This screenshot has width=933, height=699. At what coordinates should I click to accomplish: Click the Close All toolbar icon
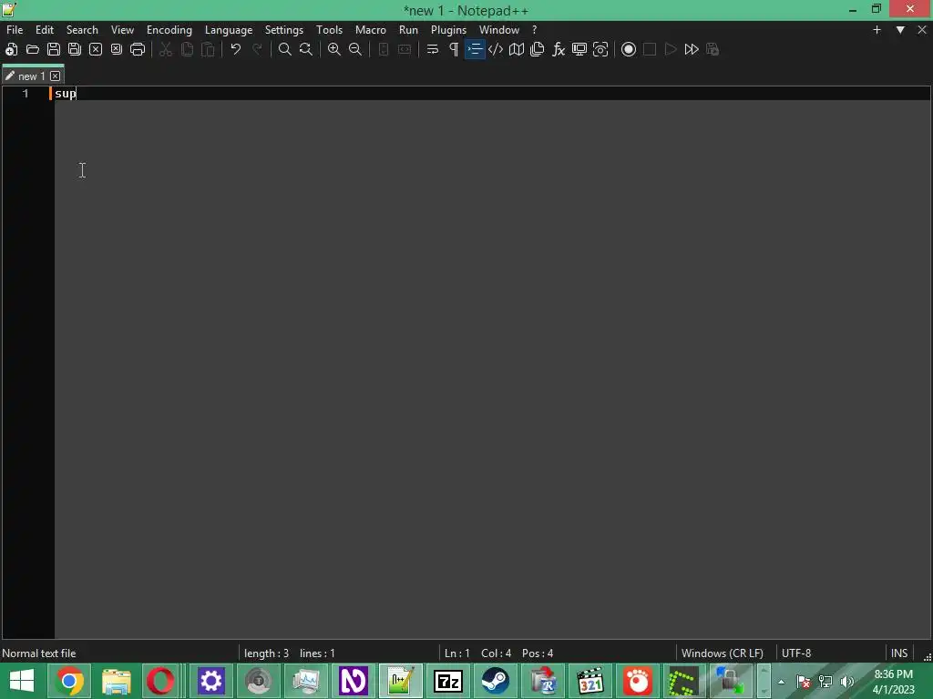click(117, 49)
